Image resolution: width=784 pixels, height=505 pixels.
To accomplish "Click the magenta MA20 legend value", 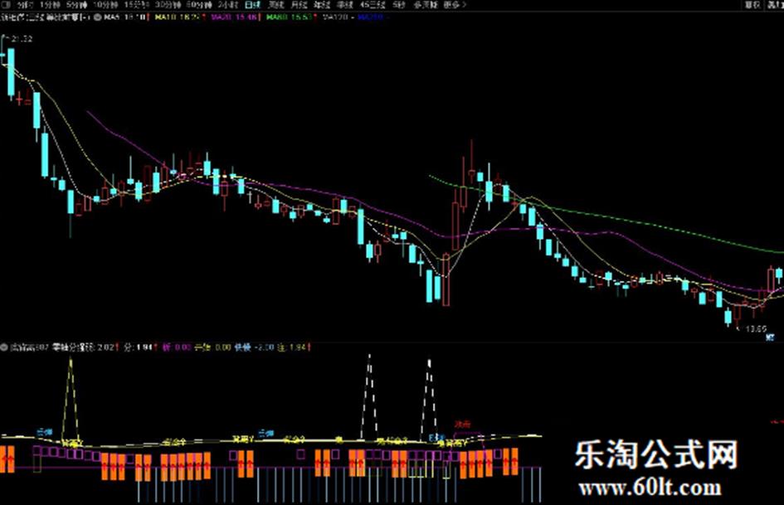I will (x=236, y=17).
